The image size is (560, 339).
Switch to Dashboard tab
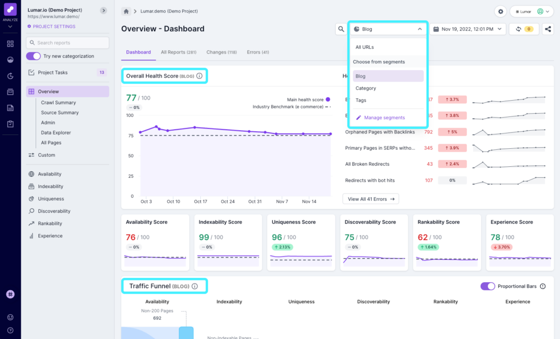pyautogui.click(x=138, y=52)
